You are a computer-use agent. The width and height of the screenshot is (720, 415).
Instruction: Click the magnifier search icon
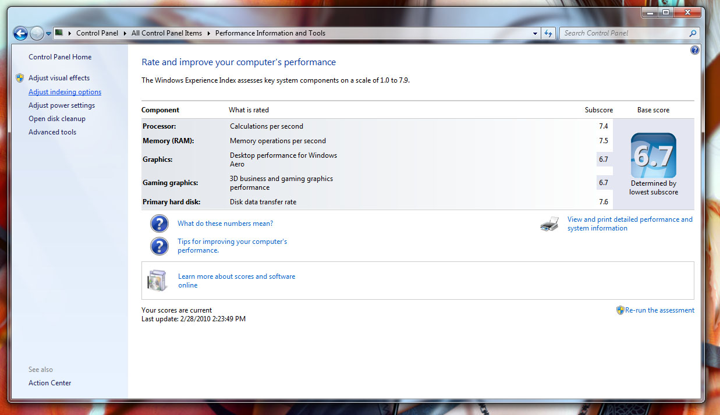pyautogui.click(x=692, y=33)
